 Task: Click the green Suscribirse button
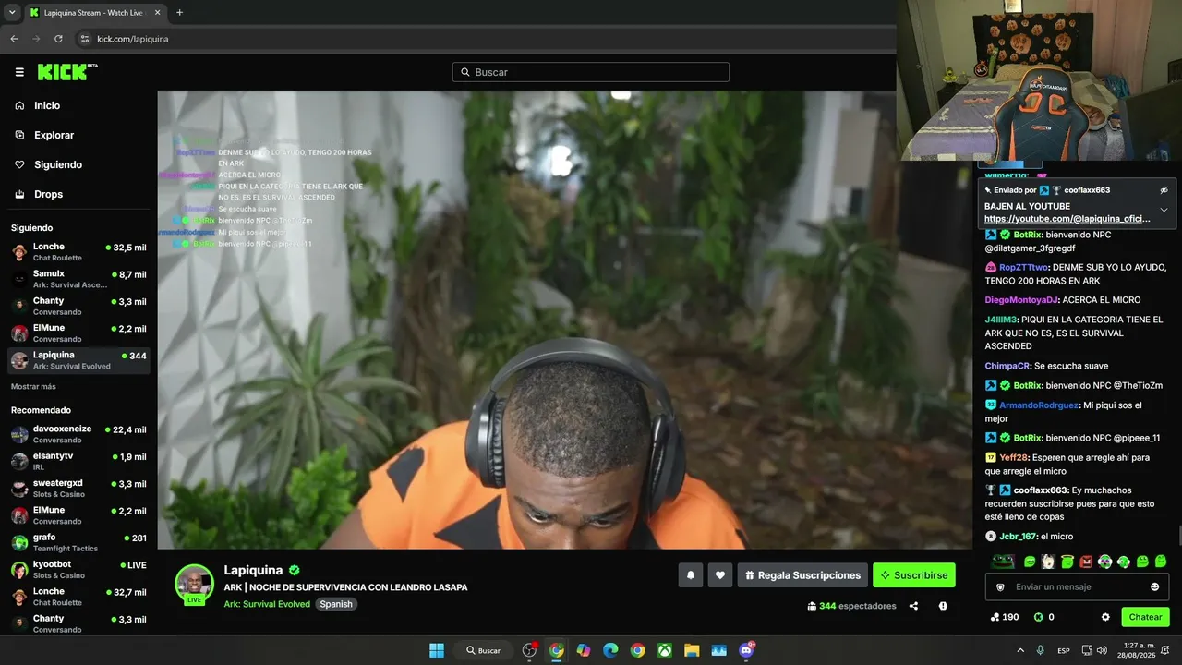pyautogui.click(x=914, y=575)
